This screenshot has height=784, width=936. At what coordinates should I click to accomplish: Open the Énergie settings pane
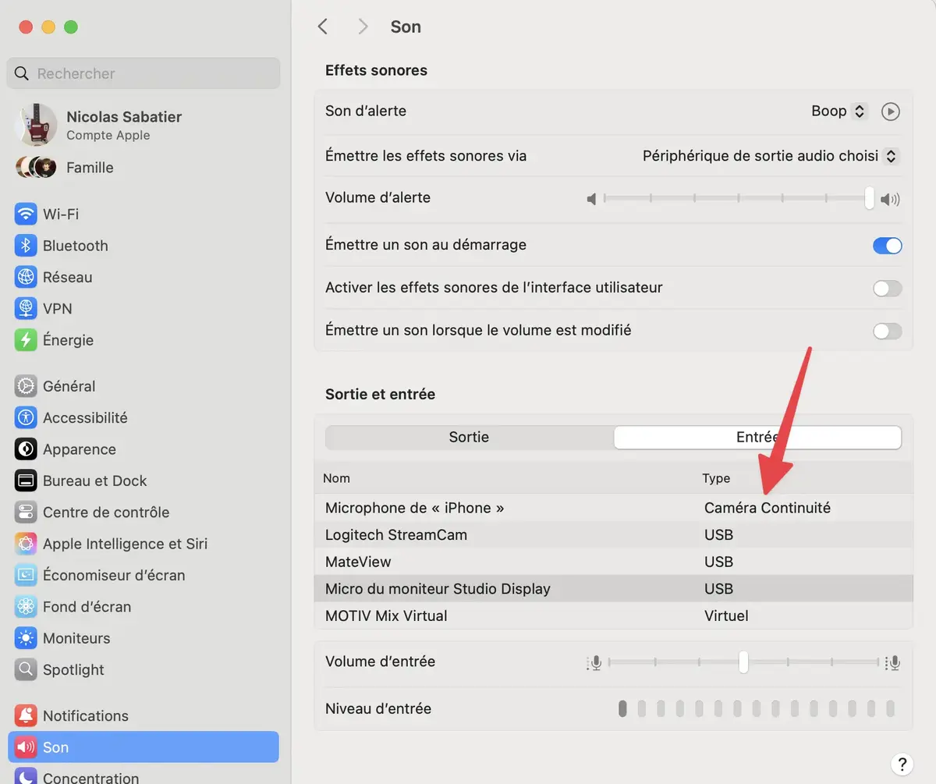coord(66,339)
